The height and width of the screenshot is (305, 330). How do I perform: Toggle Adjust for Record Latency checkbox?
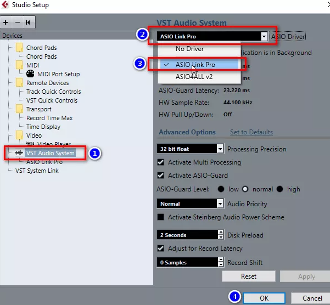point(161,248)
